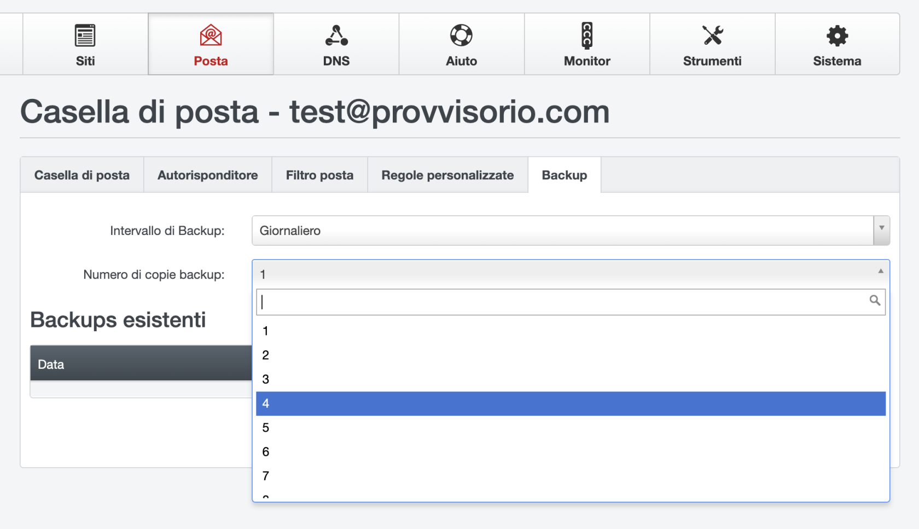This screenshot has width=919, height=529.
Task: Click the dropdown search input field
Action: pyautogui.click(x=571, y=302)
